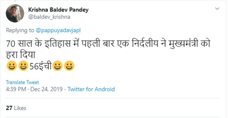Click the Dec 24, 2019 date
Viewport: 228px width, 118px height.
tap(47, 89)
